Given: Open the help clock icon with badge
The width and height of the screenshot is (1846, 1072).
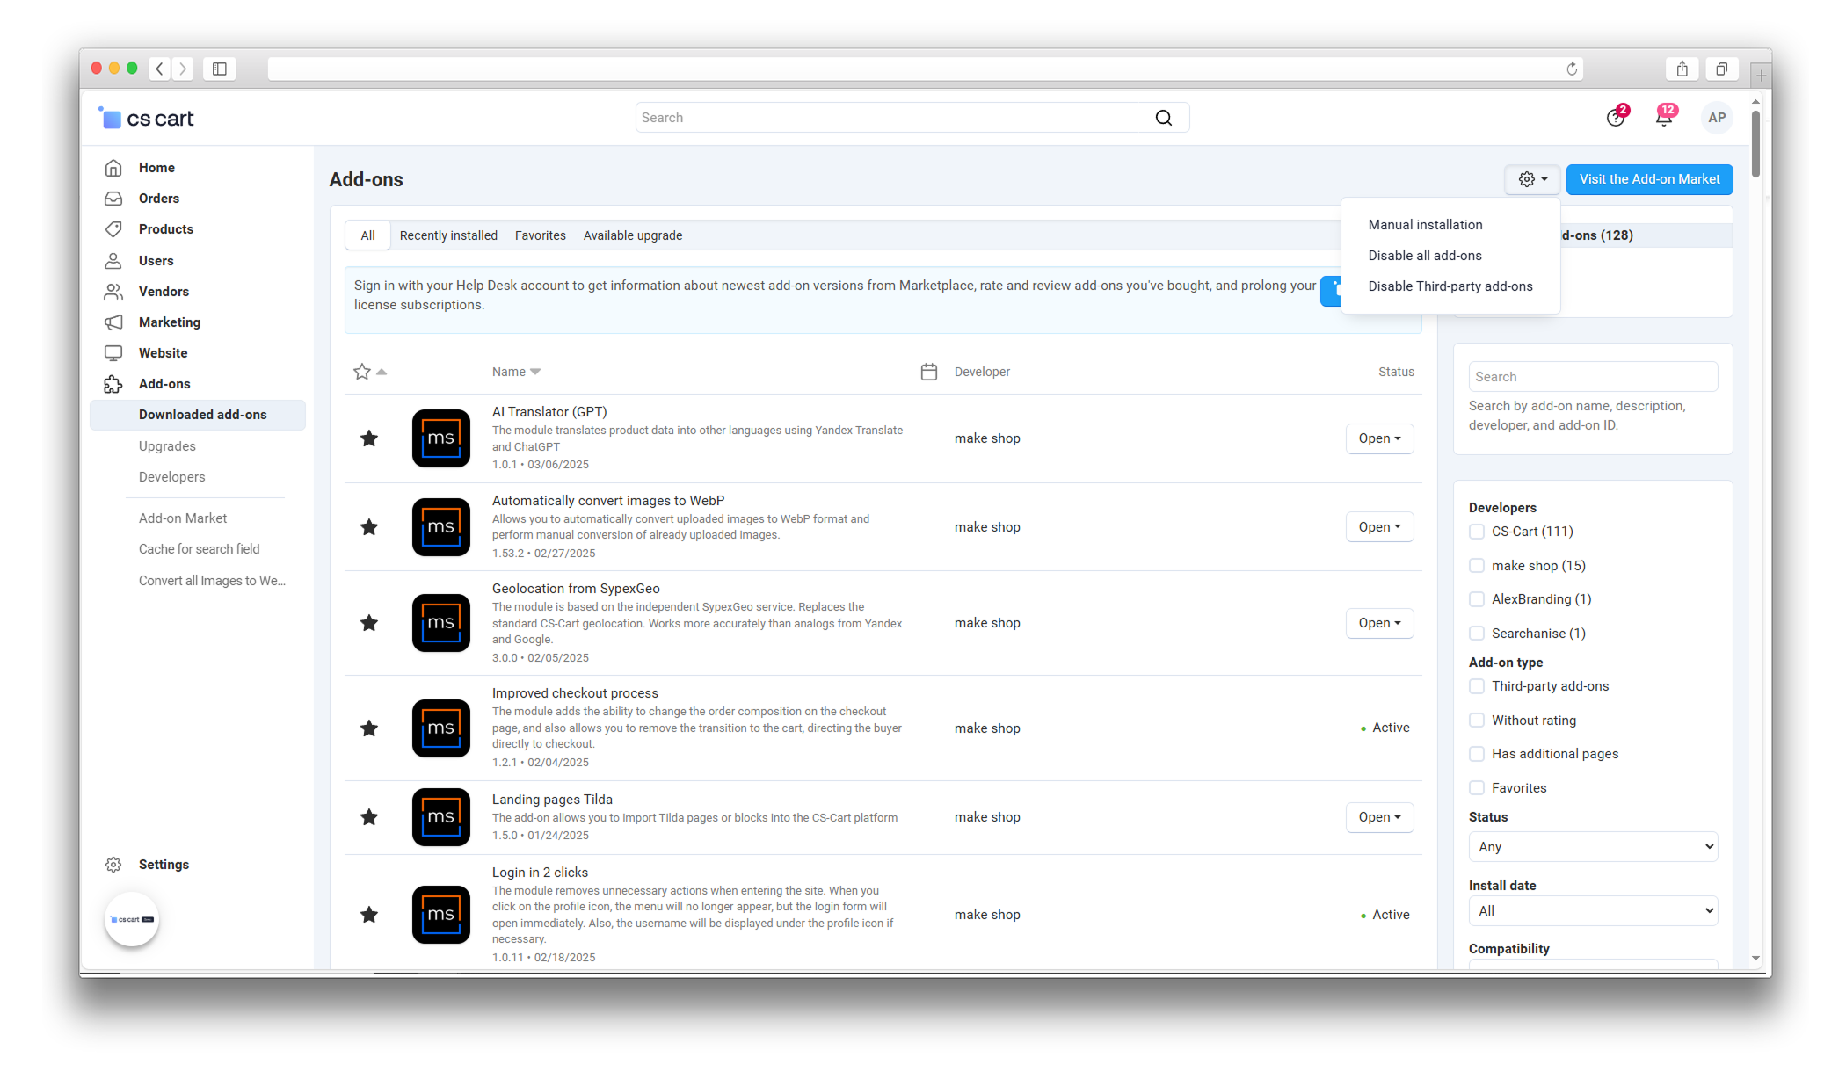Looking at the screenshot, I should 1615,118.
